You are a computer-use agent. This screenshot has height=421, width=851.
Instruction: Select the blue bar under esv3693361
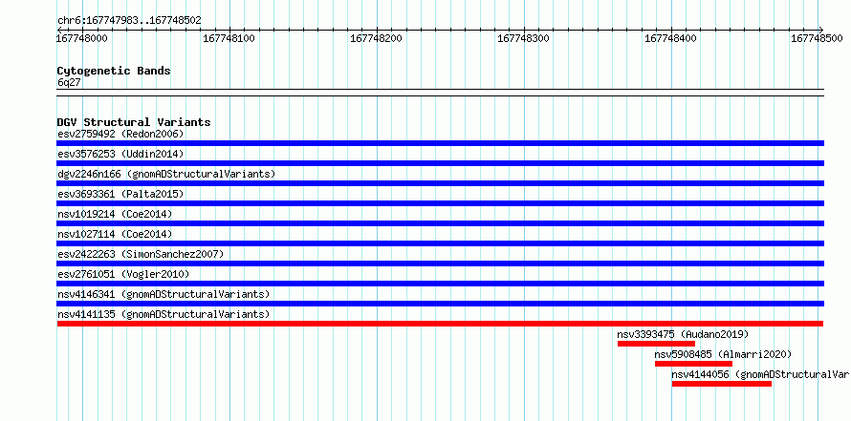click(440, 203)
